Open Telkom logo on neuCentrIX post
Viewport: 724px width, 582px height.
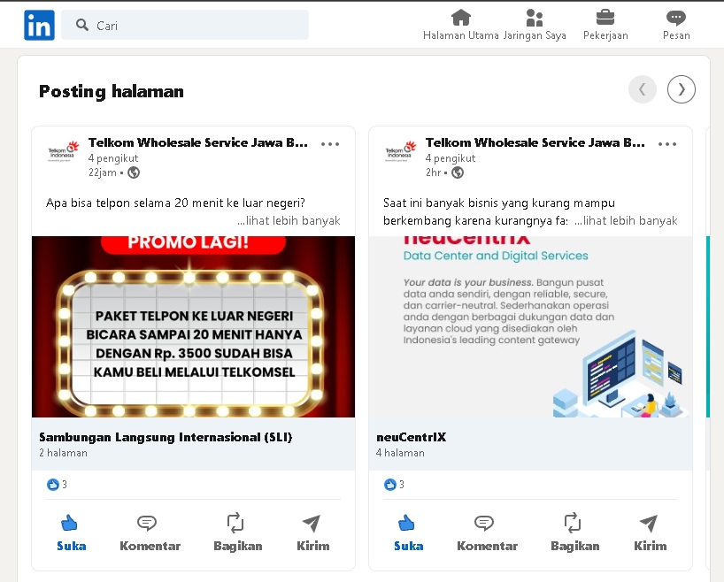400,151
